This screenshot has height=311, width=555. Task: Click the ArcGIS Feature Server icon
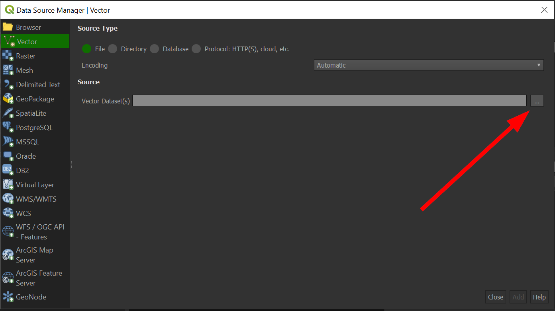coord(8,278)
